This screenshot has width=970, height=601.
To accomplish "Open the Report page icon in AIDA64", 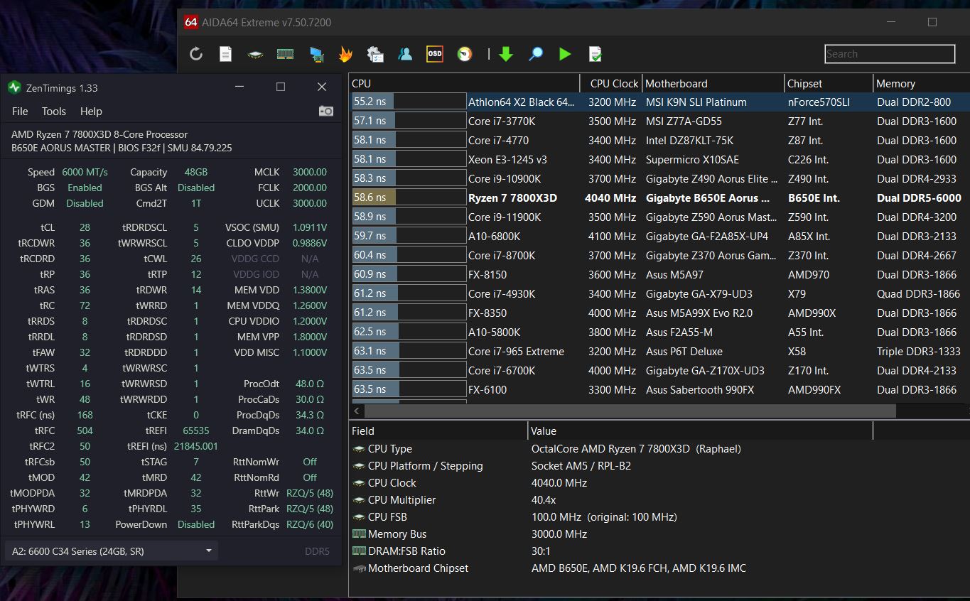I will [x=225, y=54].
